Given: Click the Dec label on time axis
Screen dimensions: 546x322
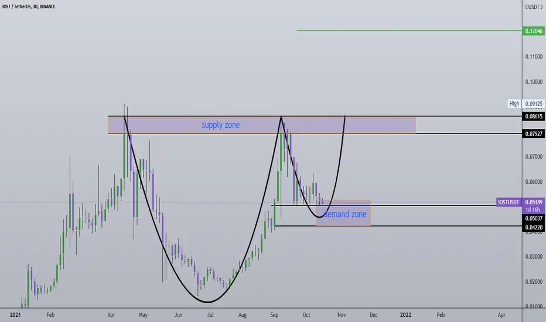Looking at the screenshot, I should [373, 315].
